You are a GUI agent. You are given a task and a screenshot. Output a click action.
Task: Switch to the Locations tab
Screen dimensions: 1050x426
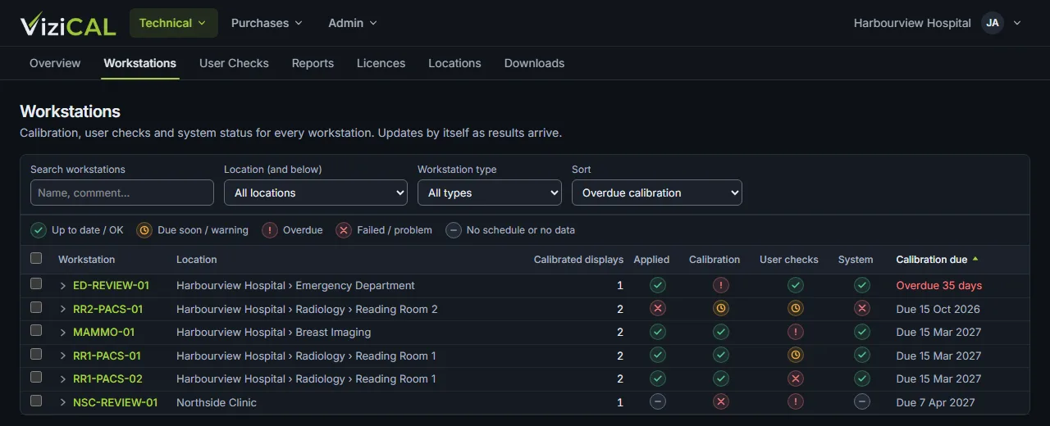click(454, 63)
